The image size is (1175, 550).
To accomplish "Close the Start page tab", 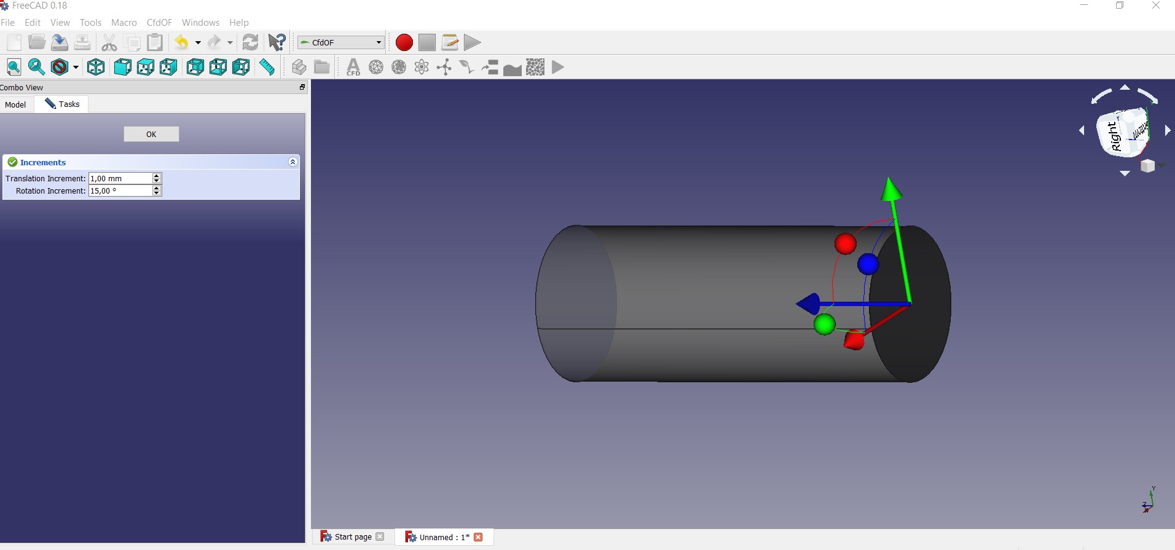I will tap(380, 536).
